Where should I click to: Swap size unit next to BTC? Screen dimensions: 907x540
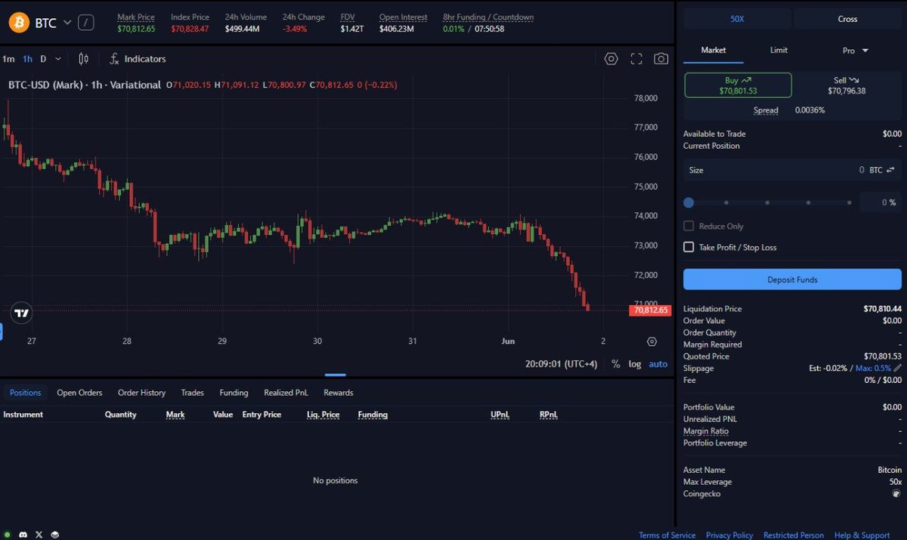(890, 170)
